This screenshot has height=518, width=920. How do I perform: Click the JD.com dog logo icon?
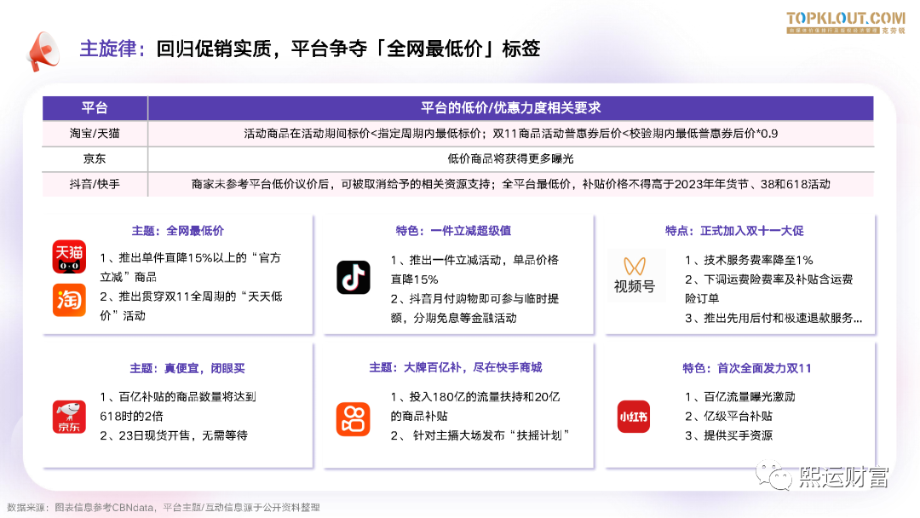coord(69,415)
